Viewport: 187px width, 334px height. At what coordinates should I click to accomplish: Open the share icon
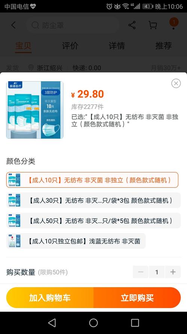tap(132, 25)
